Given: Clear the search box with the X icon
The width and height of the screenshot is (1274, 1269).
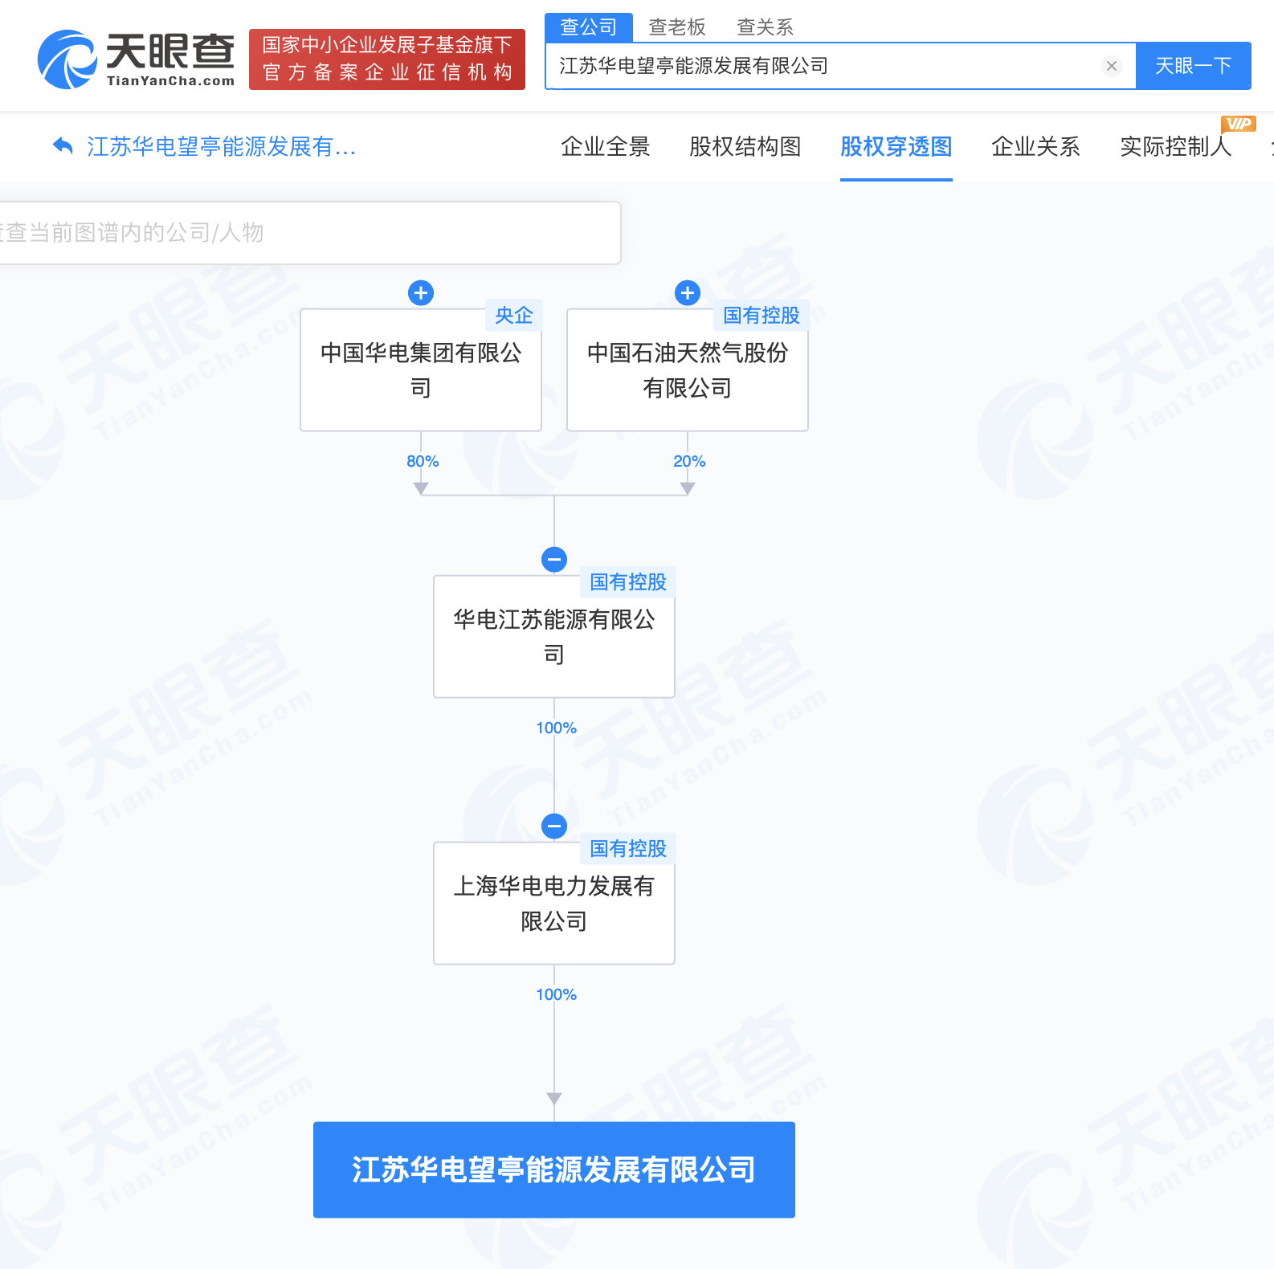Looking at the screenshot, I should 1112,66.
